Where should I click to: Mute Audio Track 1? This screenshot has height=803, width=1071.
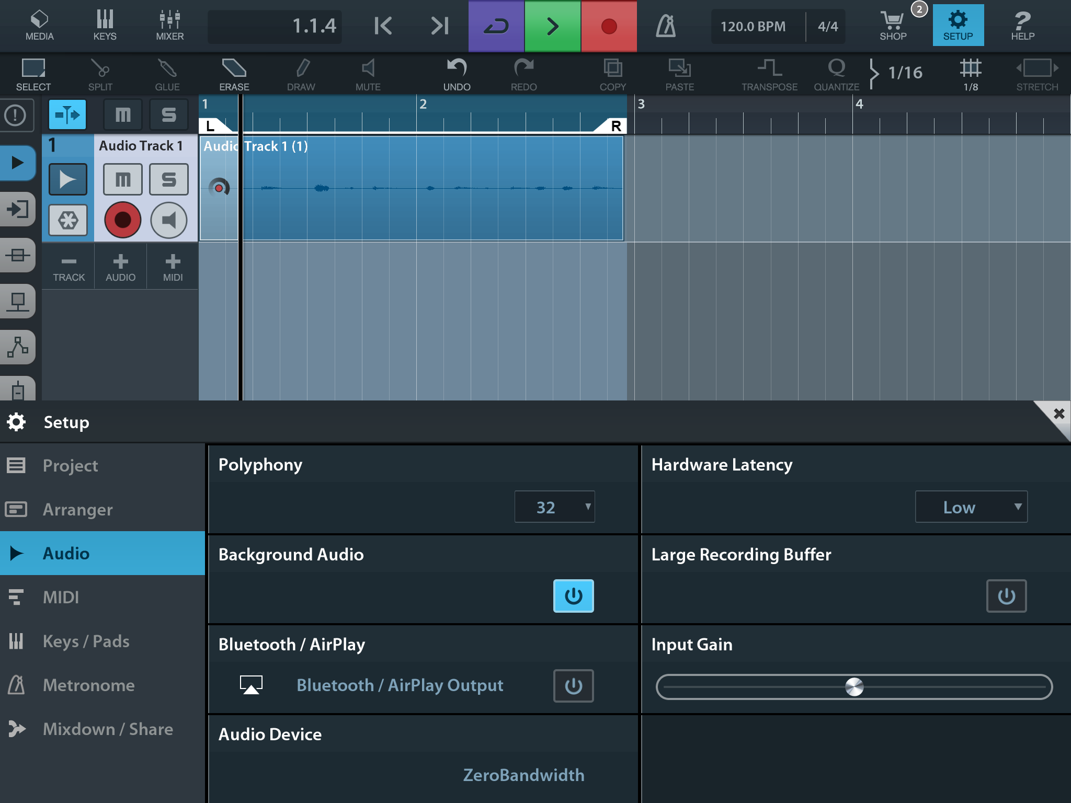click(x=123, y=179)
